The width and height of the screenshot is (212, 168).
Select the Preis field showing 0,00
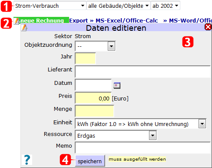point(93,98)
